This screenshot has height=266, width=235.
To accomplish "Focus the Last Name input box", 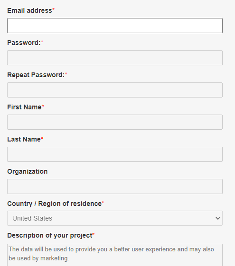I will point(115,154).
